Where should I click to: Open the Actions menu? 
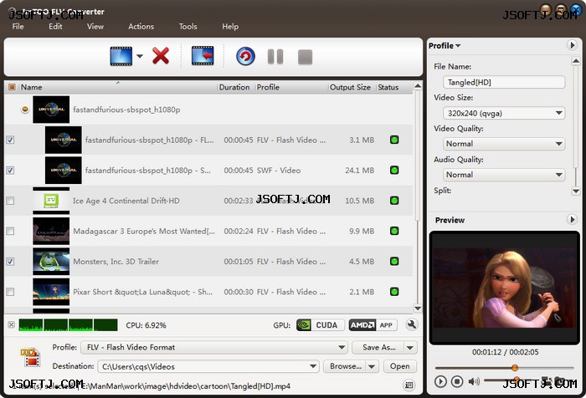point(141,27)
